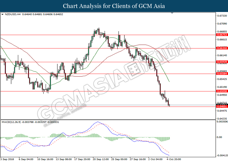This screenshot has width=228, height=162.
Task: Click the 20 Sep 12:00 time label
Action: pyautogui.click(x=101, y=159)
